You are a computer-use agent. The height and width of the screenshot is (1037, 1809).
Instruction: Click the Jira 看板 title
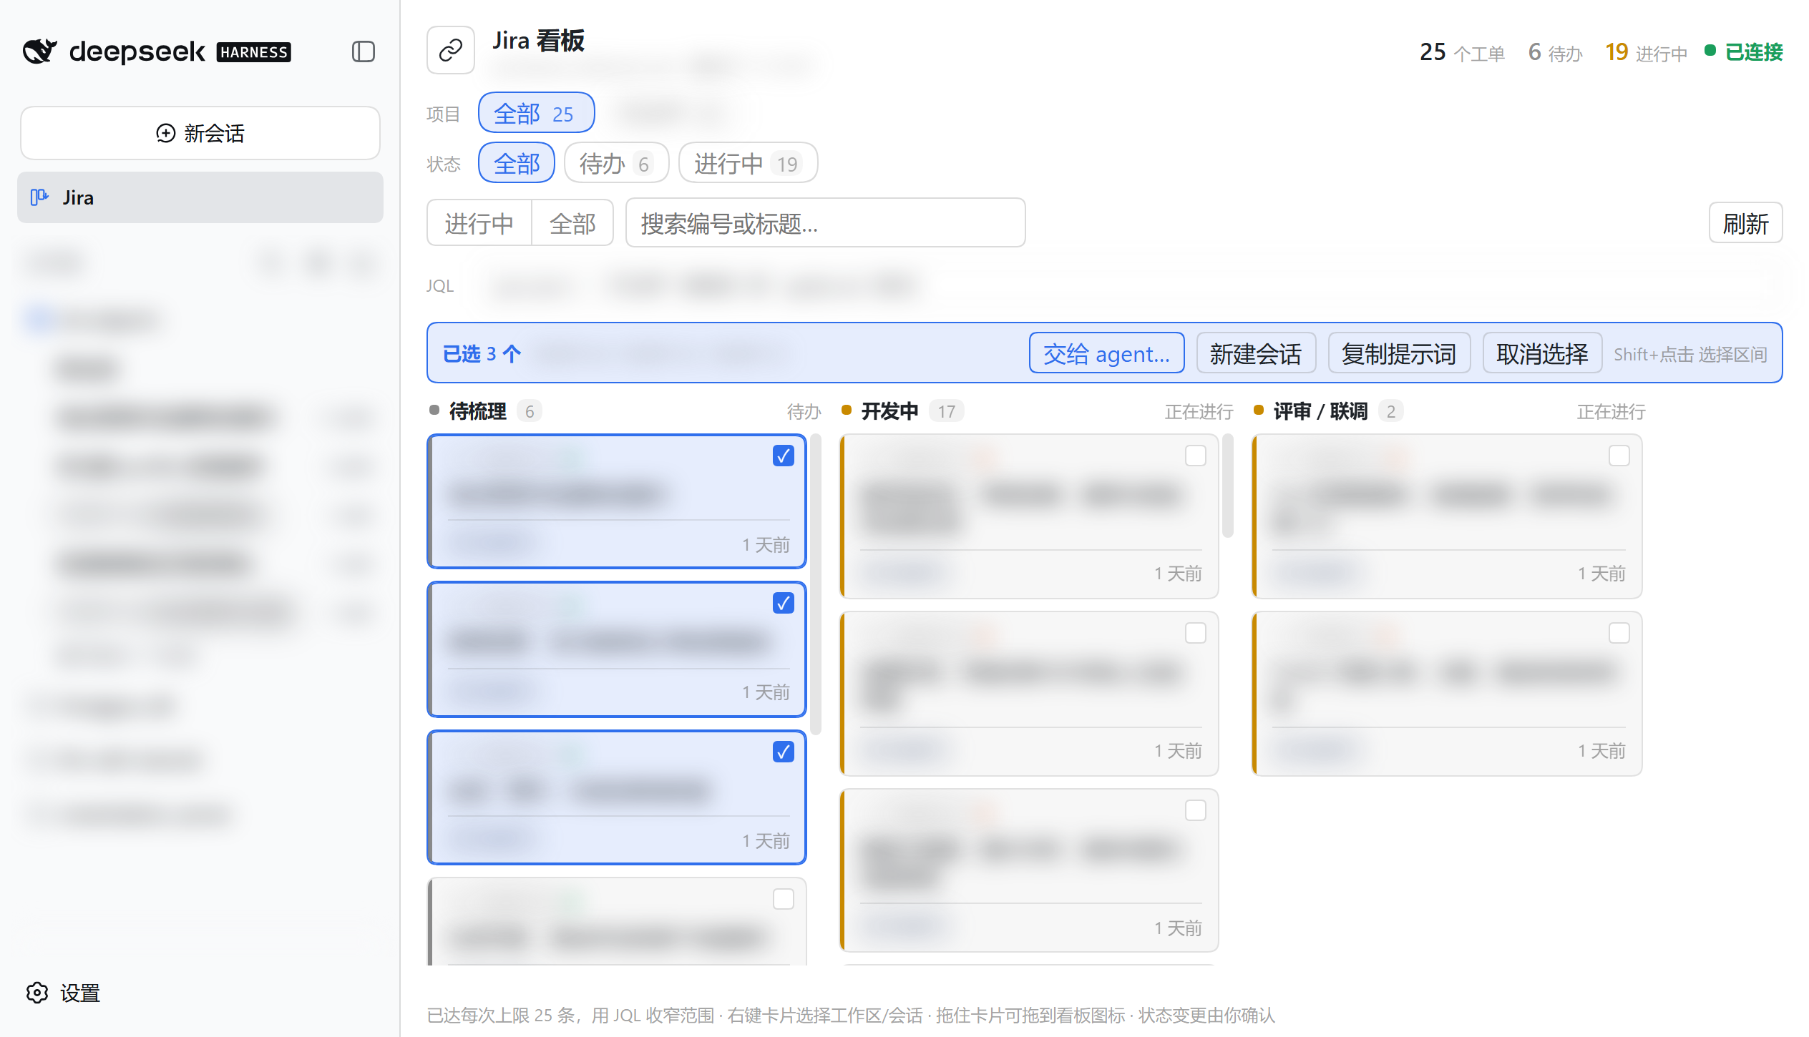point(538,41)
